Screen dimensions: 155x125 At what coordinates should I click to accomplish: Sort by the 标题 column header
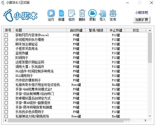click(40, 30)
